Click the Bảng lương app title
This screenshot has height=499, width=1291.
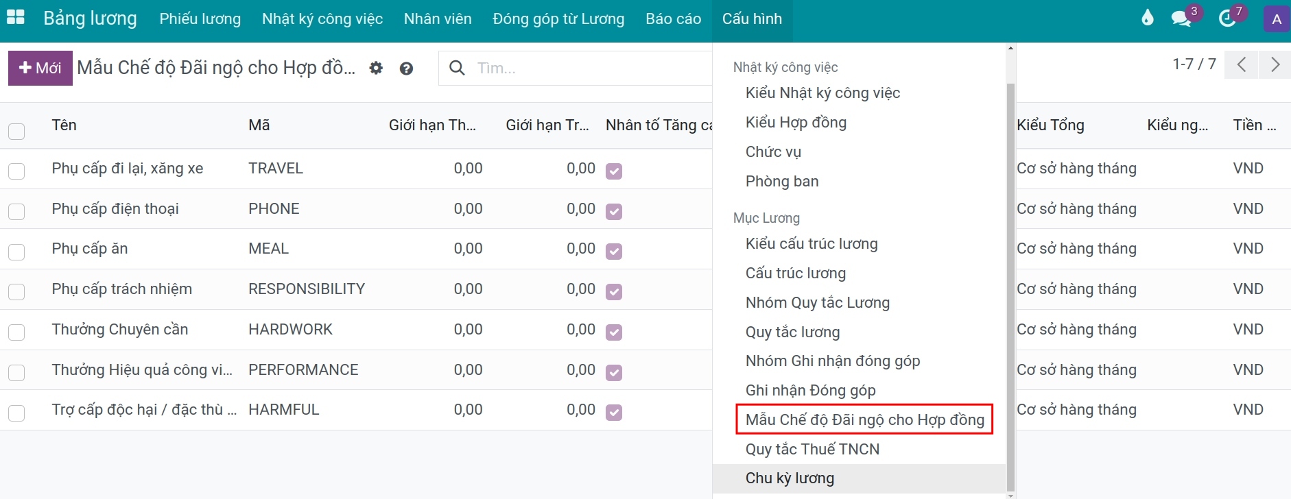click(90, 19)
